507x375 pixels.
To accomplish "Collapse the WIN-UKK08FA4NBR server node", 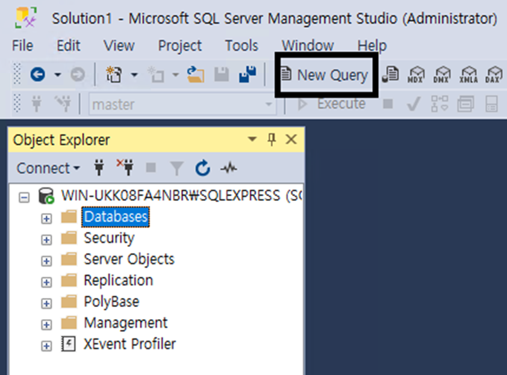I will click(x=24, y=197).
